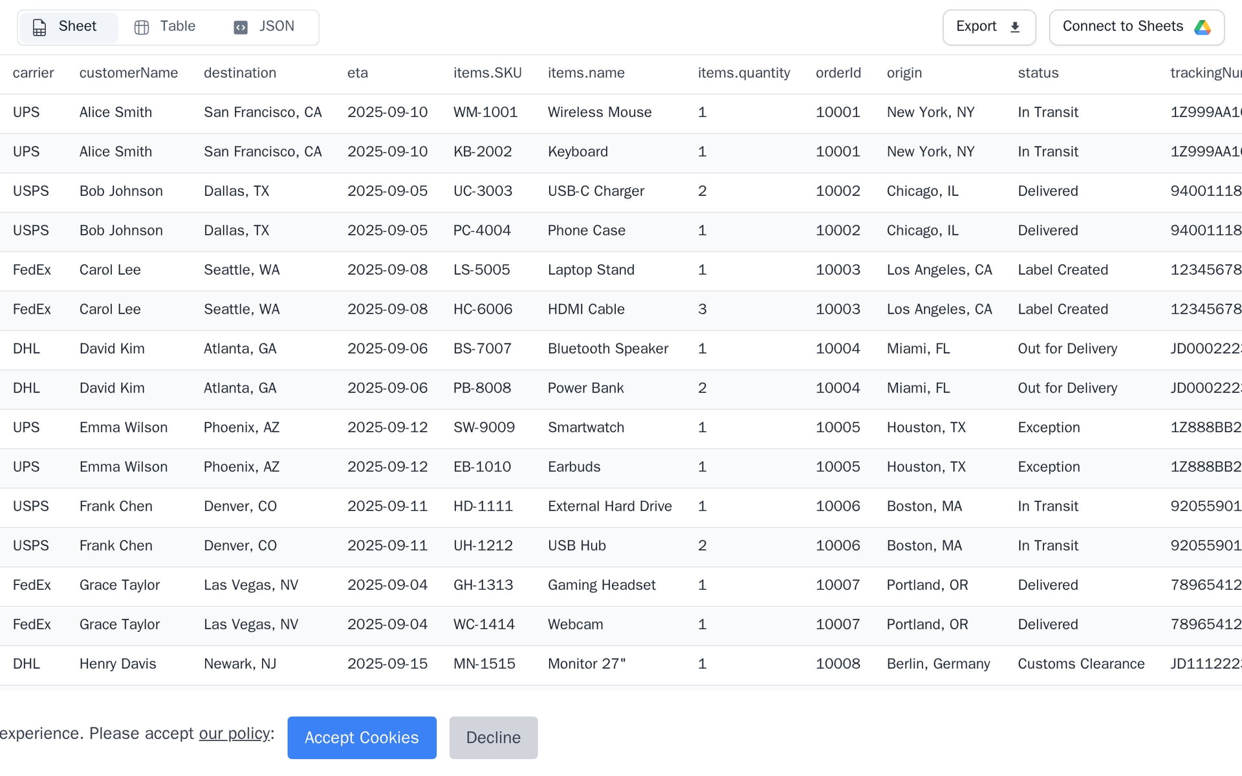This screenshot has height=776, width=1242.
Task: Click the Export button
Action: coord(988,27)
